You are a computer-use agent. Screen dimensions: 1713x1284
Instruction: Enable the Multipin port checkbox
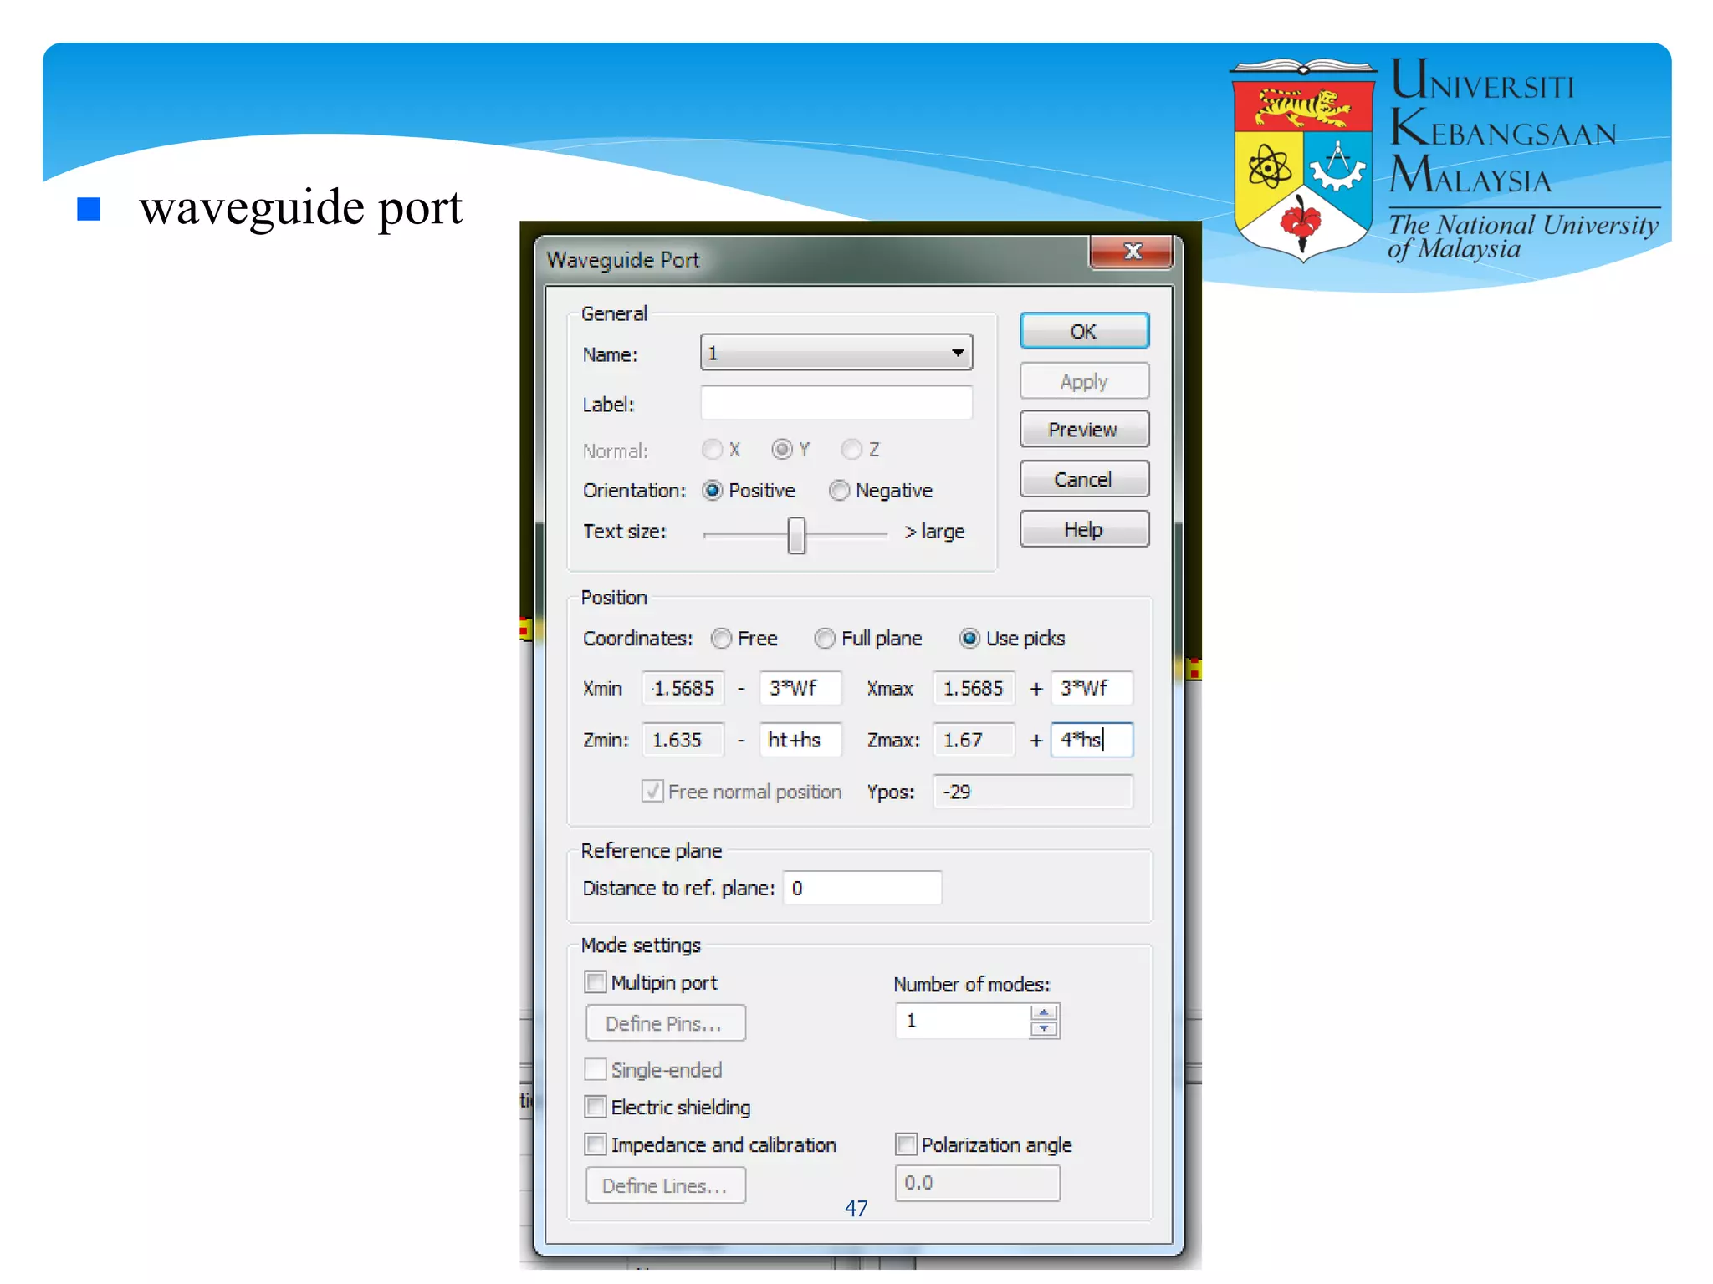[x=596, y=981]
